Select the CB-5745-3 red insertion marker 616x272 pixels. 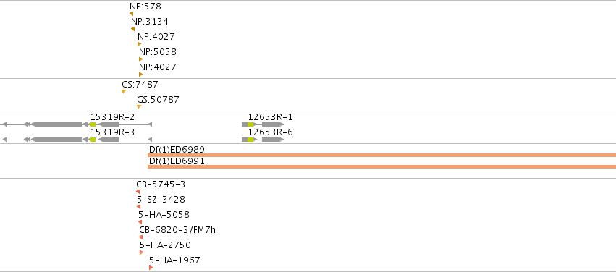point(138,192)
